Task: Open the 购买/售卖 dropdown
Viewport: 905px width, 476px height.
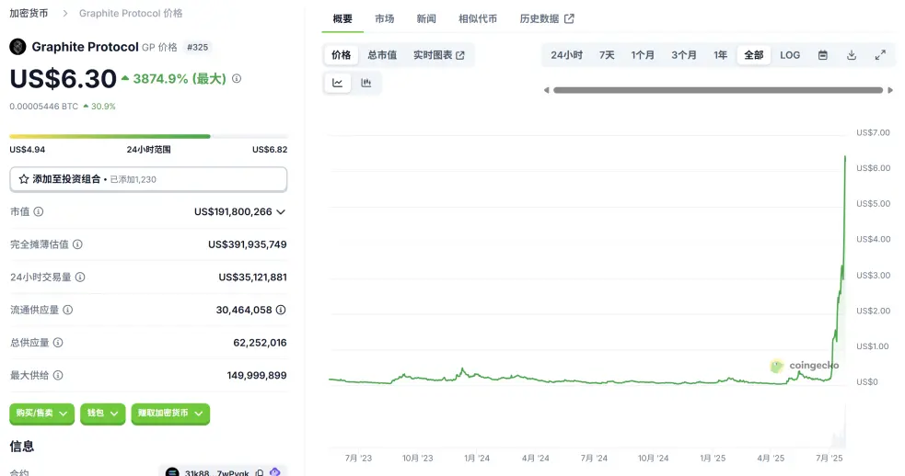Action: tap(42, 414)
